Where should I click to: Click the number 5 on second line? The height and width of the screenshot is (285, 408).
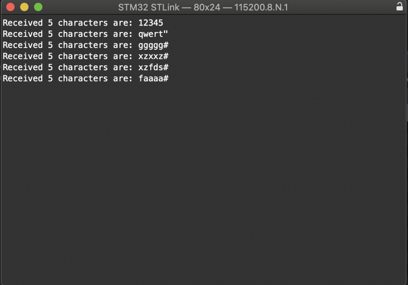click(50, 34)
